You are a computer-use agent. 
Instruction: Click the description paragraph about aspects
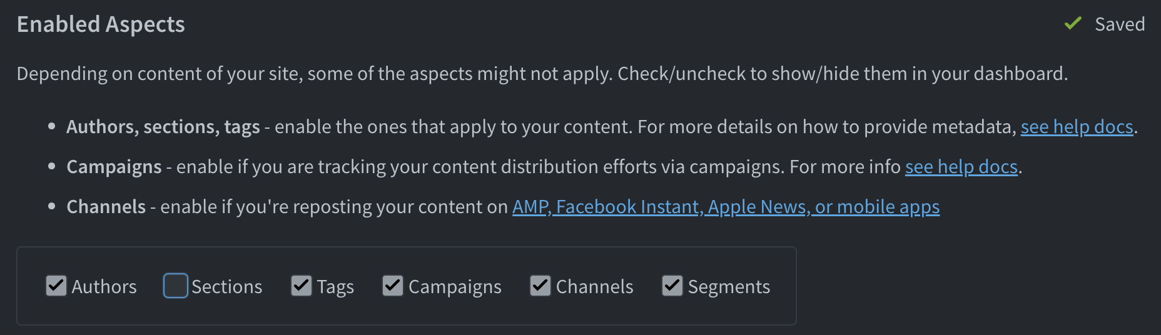tap(542, 74)
